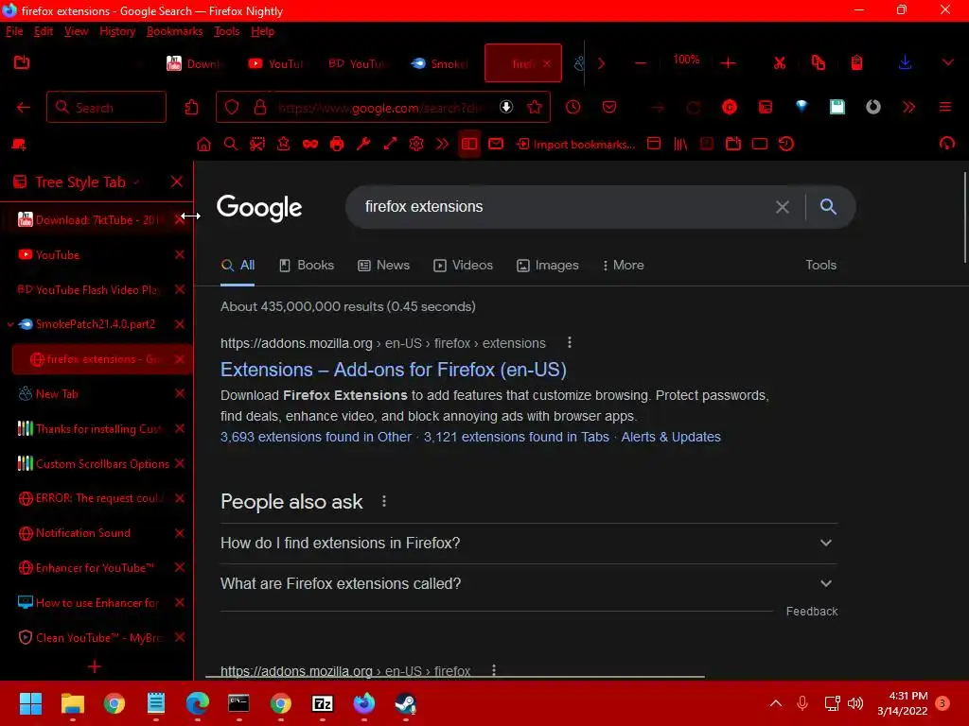Screen dimensions: 969x726
Task: Click the Copy toolbar icon
Action: 819,63
